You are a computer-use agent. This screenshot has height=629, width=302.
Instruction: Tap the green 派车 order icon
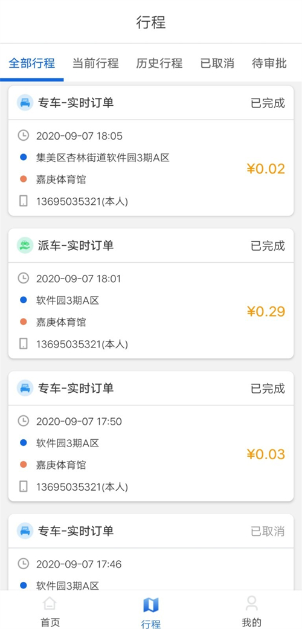click(x=25, y=245)
